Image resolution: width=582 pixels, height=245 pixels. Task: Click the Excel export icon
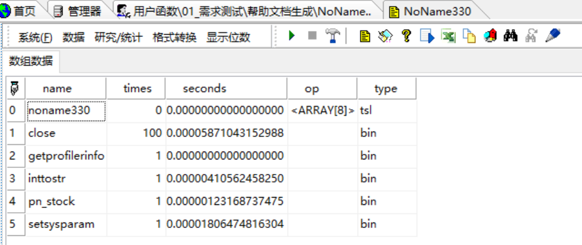click(448, 36)
